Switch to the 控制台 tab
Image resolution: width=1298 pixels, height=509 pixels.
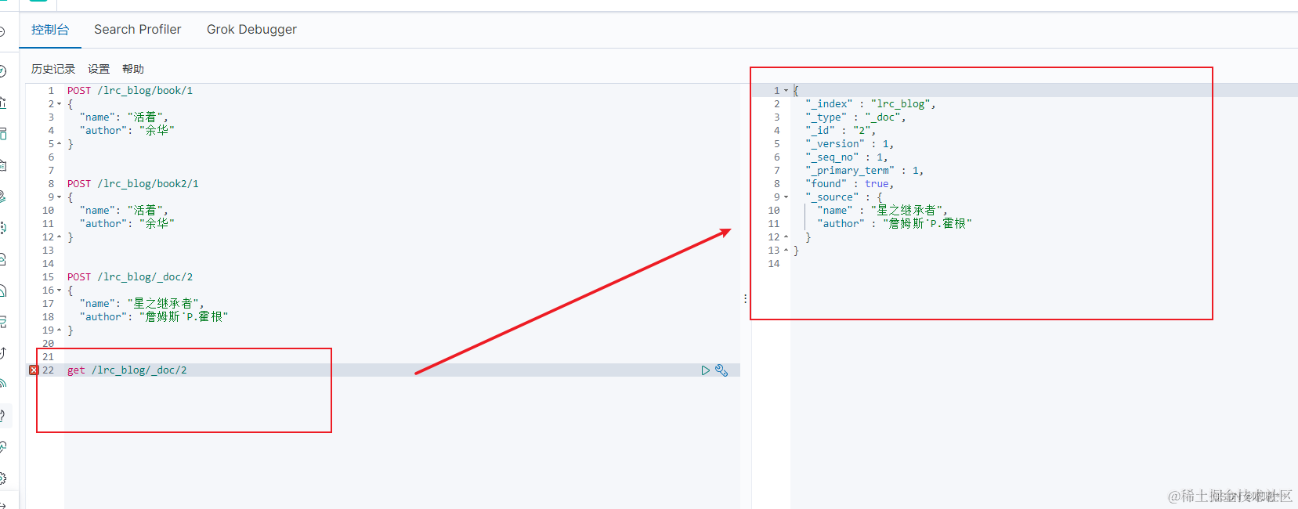click(50, 30)
